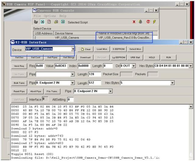
Task: Click the Bulk Trans Length field showing 512
Action: click(95, 83)
